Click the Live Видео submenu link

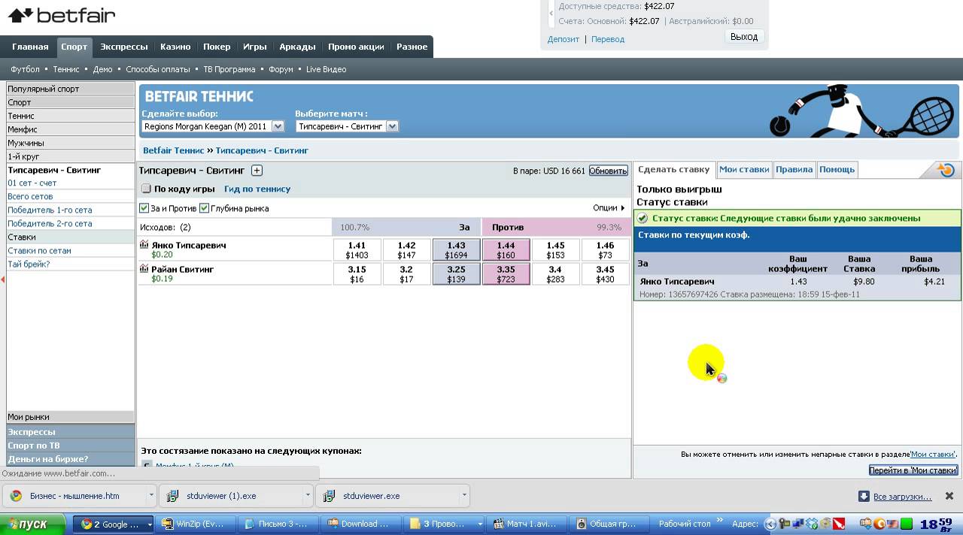point(326,69)
